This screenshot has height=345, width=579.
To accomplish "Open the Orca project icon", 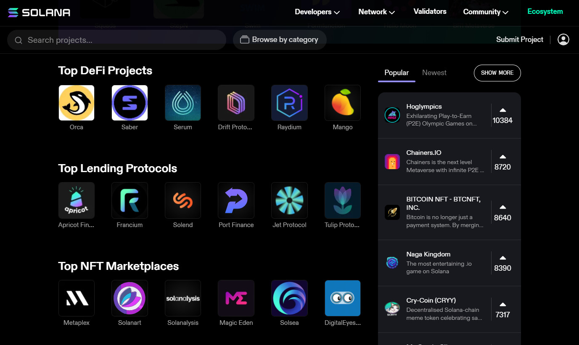I will tap(77, 103).
